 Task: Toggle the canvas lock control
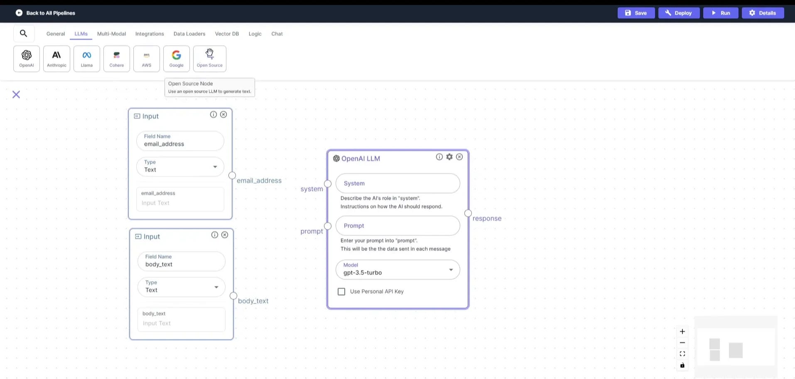pos(682,365)
